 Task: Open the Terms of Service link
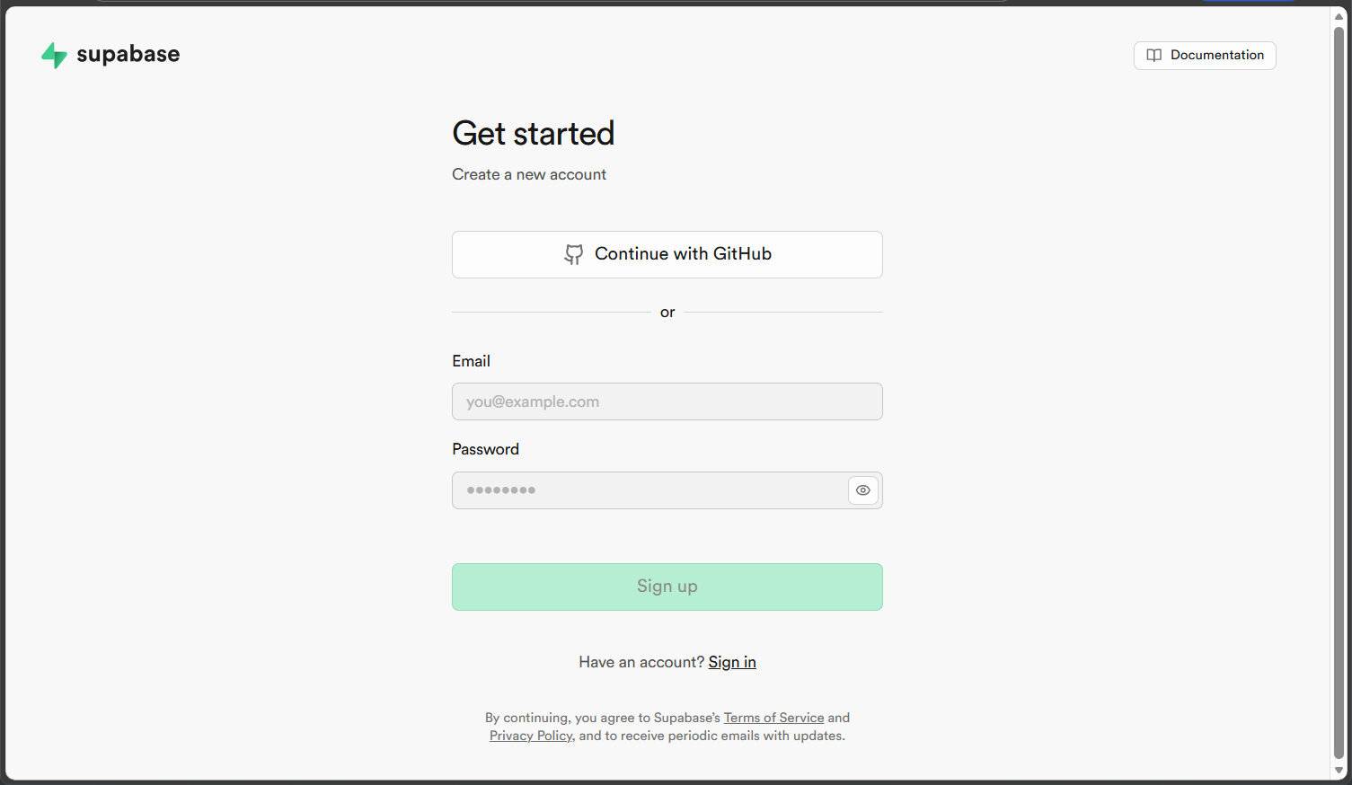pos(773,718)
